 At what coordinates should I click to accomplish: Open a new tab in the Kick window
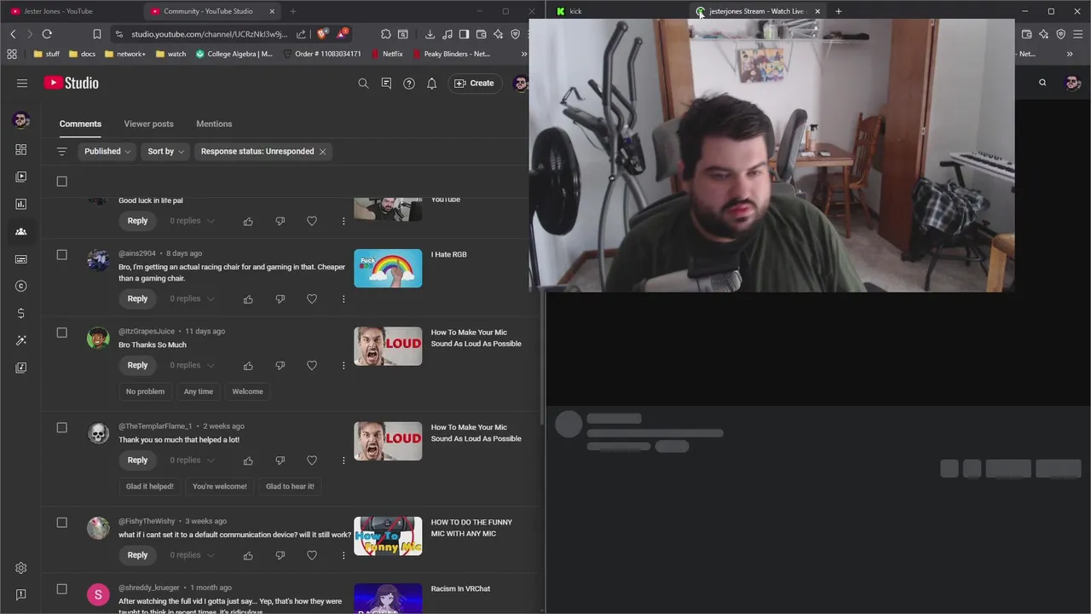(x=839, y=11)
